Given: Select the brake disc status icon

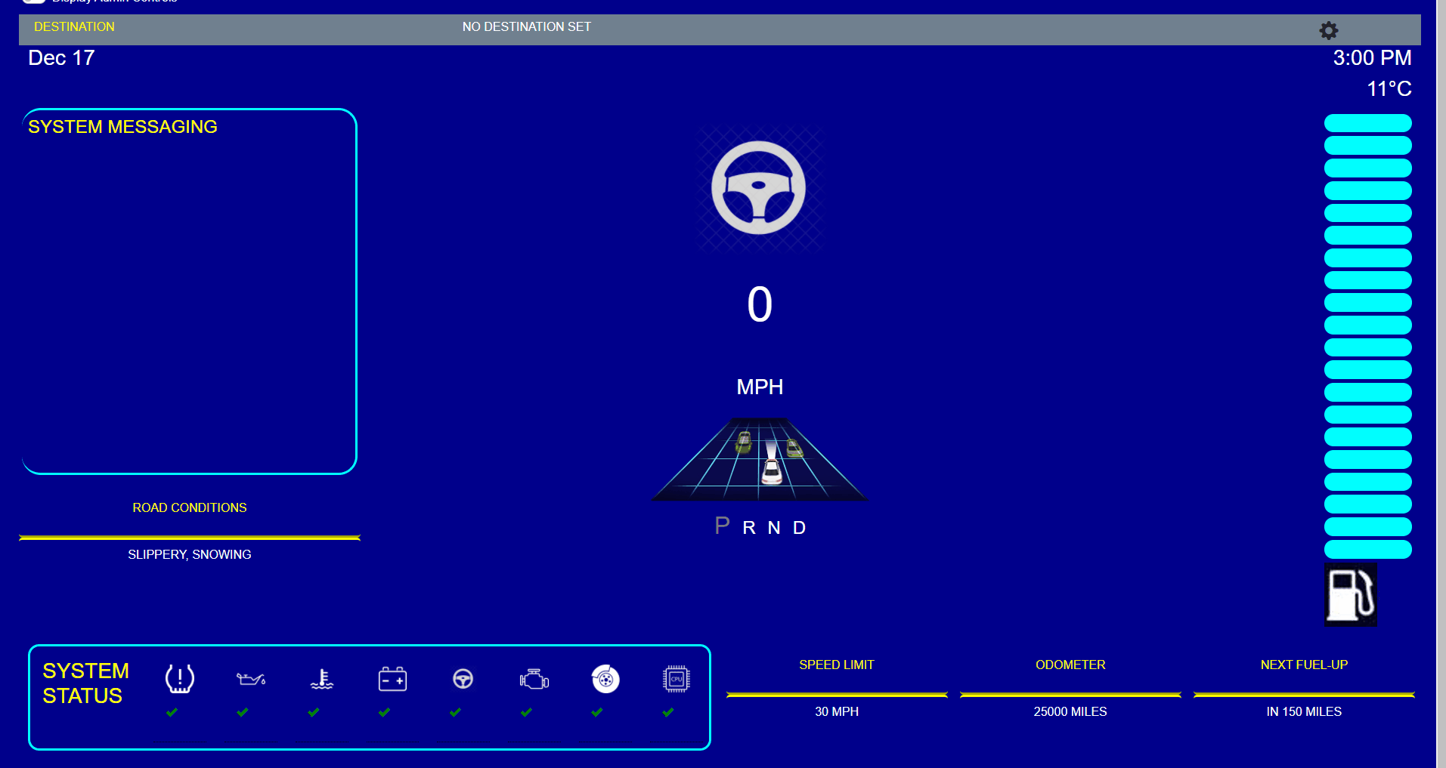Looking at the screenshot, I should click(x=605, y=679).
